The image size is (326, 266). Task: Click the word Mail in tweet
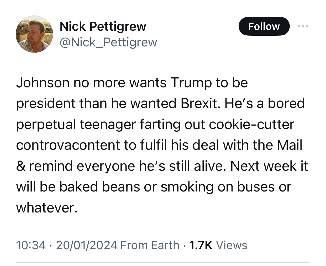click(290, 145)
